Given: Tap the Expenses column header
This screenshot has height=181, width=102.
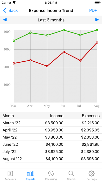Looking at the screenshot, I should tap(91, 116).
